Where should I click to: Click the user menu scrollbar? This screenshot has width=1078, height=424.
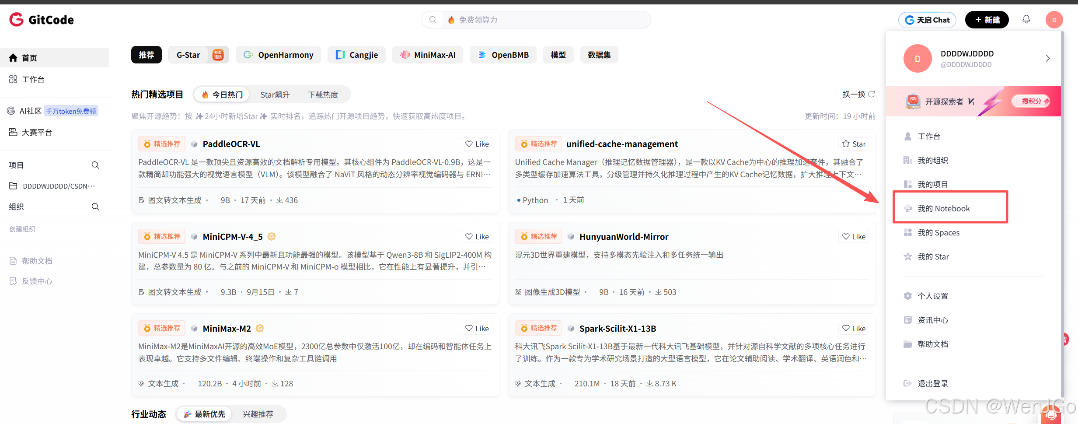tap(1062, 214)
